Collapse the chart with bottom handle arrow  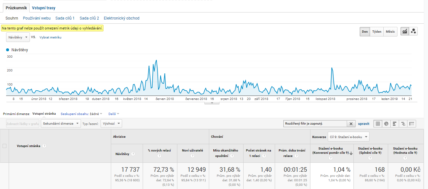[x=212, y=103]
